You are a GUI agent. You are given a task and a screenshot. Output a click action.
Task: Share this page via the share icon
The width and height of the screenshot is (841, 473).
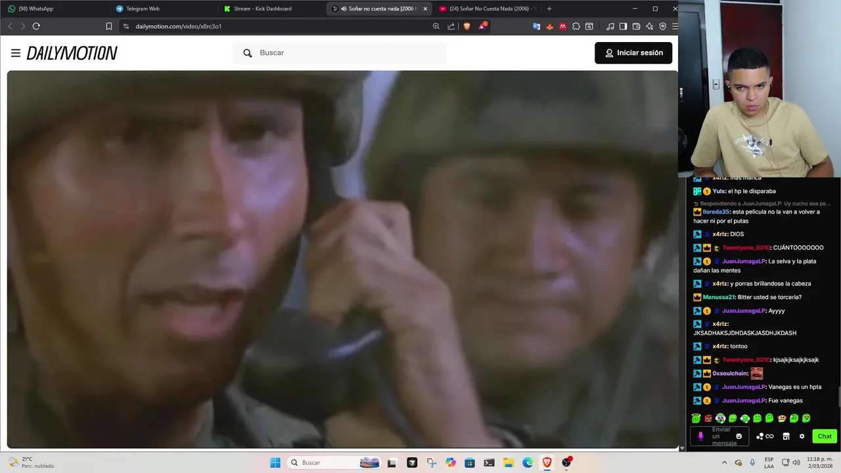(x=451, y=26)
